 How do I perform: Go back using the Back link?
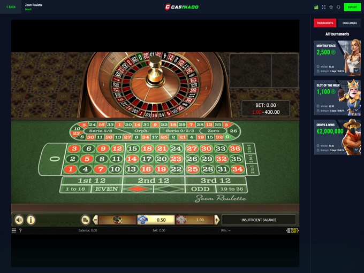pos(11,7)
